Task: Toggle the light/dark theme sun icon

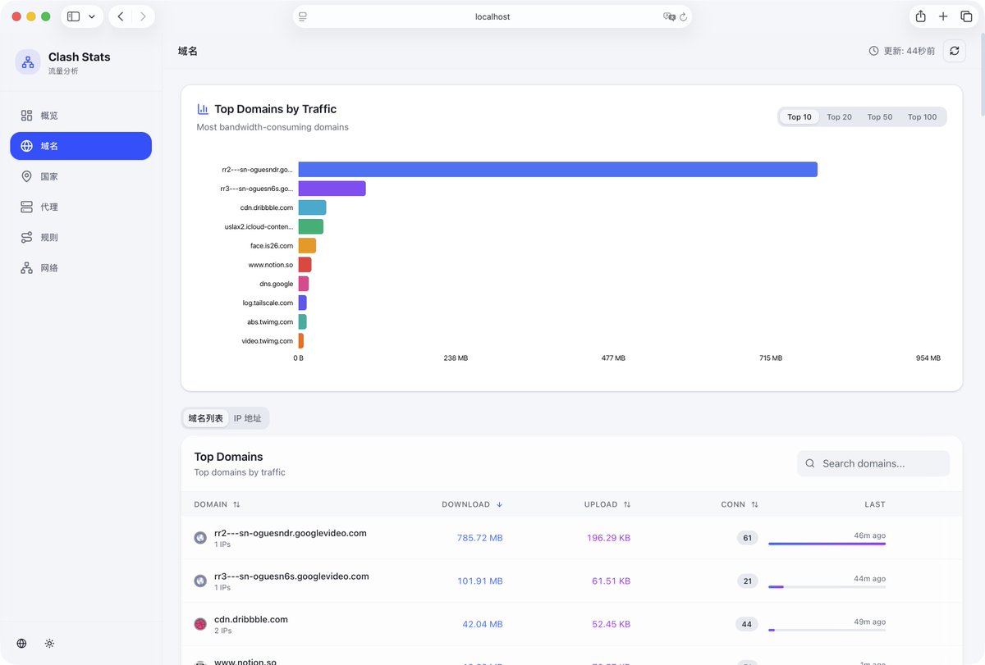Action: pos(50,644)
